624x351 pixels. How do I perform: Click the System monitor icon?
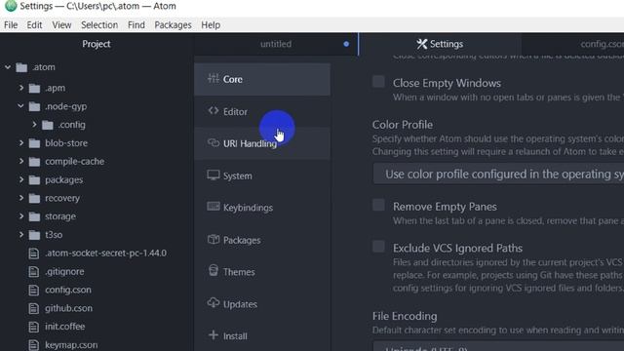point(214,175)
